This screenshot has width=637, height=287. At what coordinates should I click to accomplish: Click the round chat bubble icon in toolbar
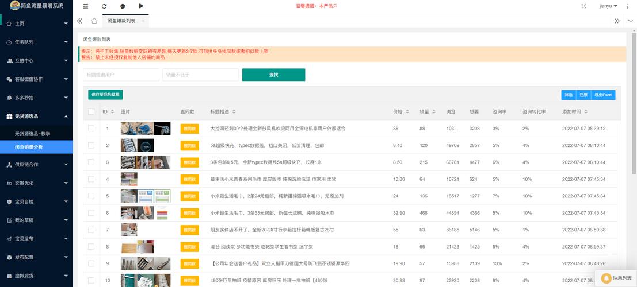pos(123,6)
